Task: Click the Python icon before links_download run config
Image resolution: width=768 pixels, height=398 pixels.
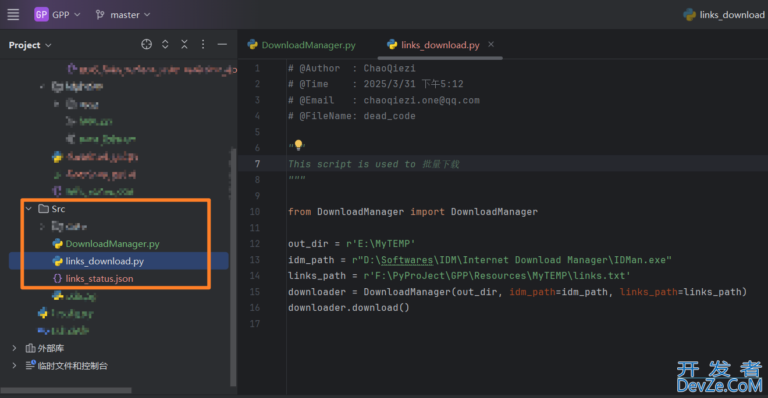Action: pyautogui.click(x=689, y=15)
